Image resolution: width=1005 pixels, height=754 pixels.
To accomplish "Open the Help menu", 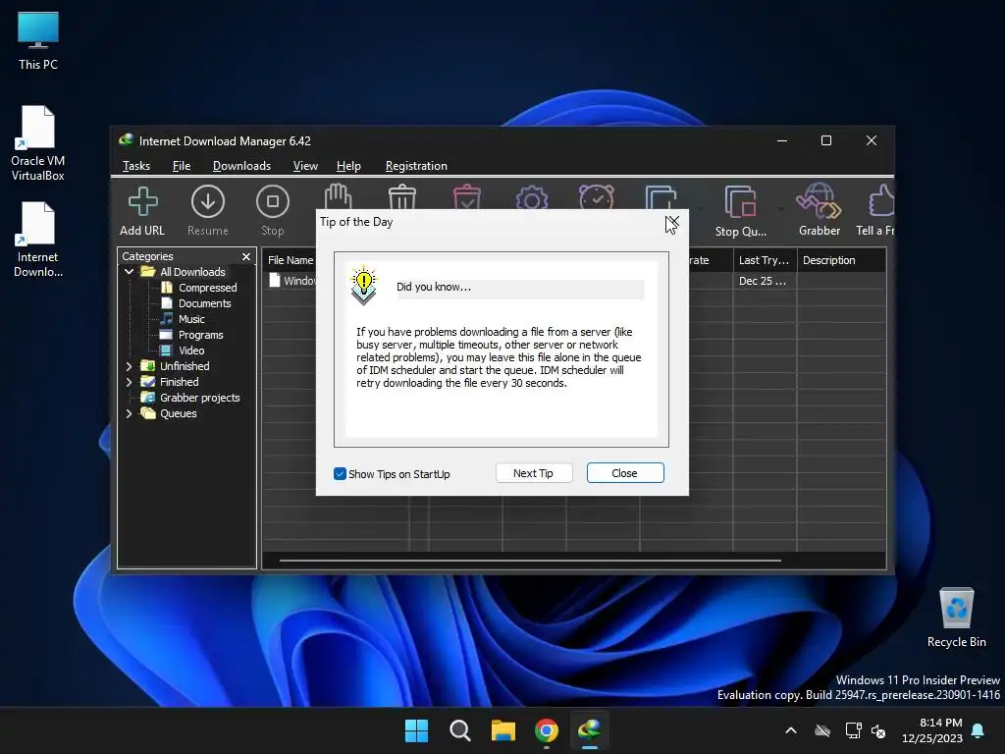I will click(348, 166).
